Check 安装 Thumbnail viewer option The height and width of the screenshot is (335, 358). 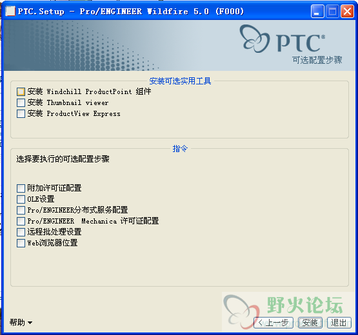pos(21,102)
